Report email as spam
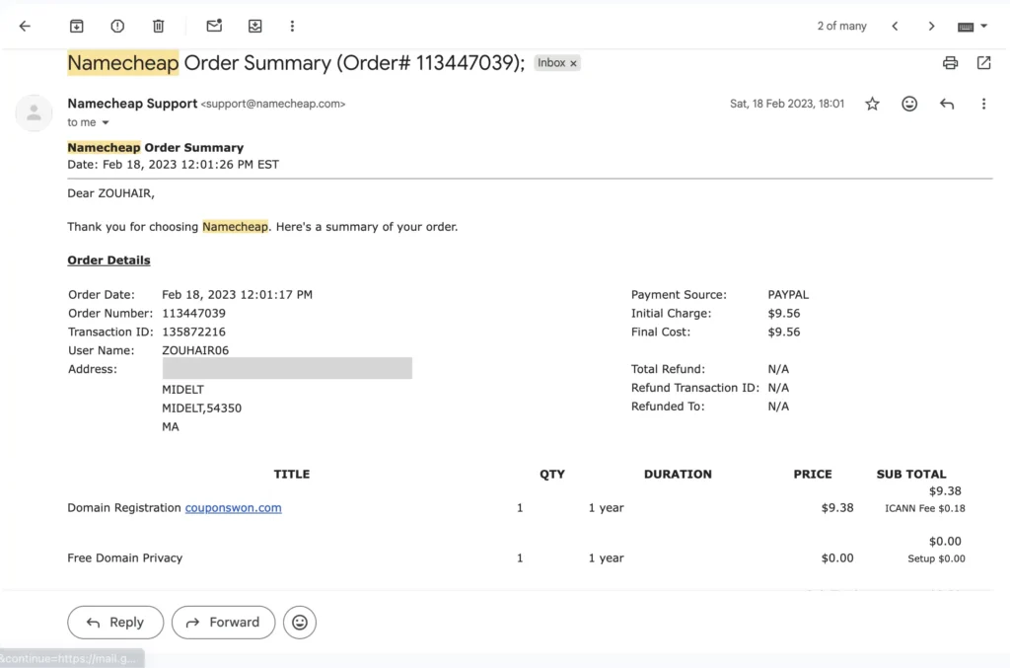This screenshot has height=668, width=1010. click(x=117, y=26)
